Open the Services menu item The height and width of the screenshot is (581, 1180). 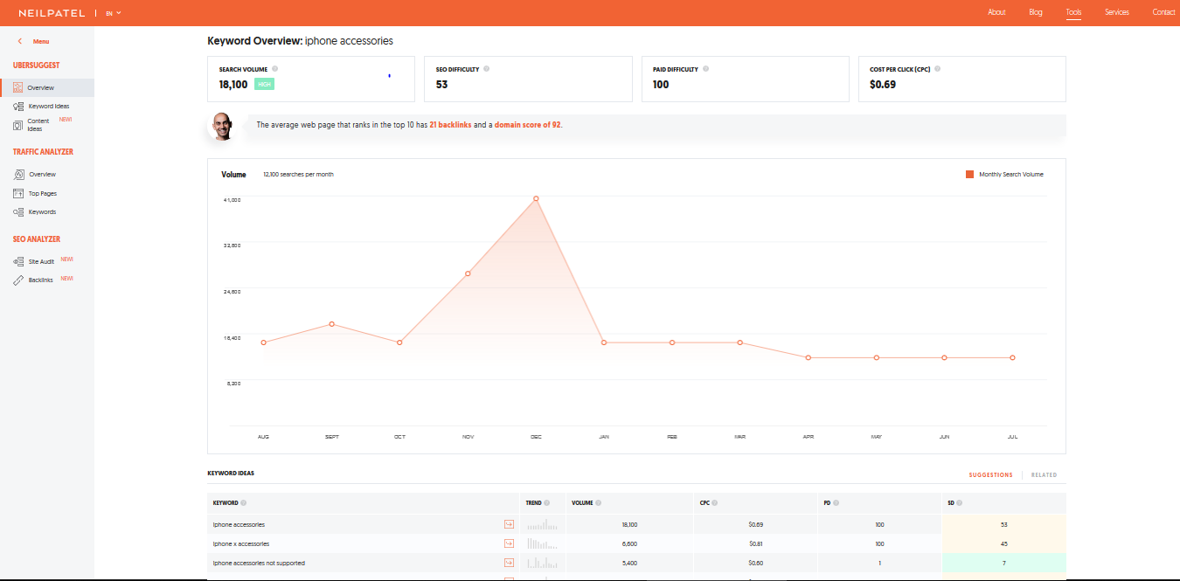pos(1117,12)
